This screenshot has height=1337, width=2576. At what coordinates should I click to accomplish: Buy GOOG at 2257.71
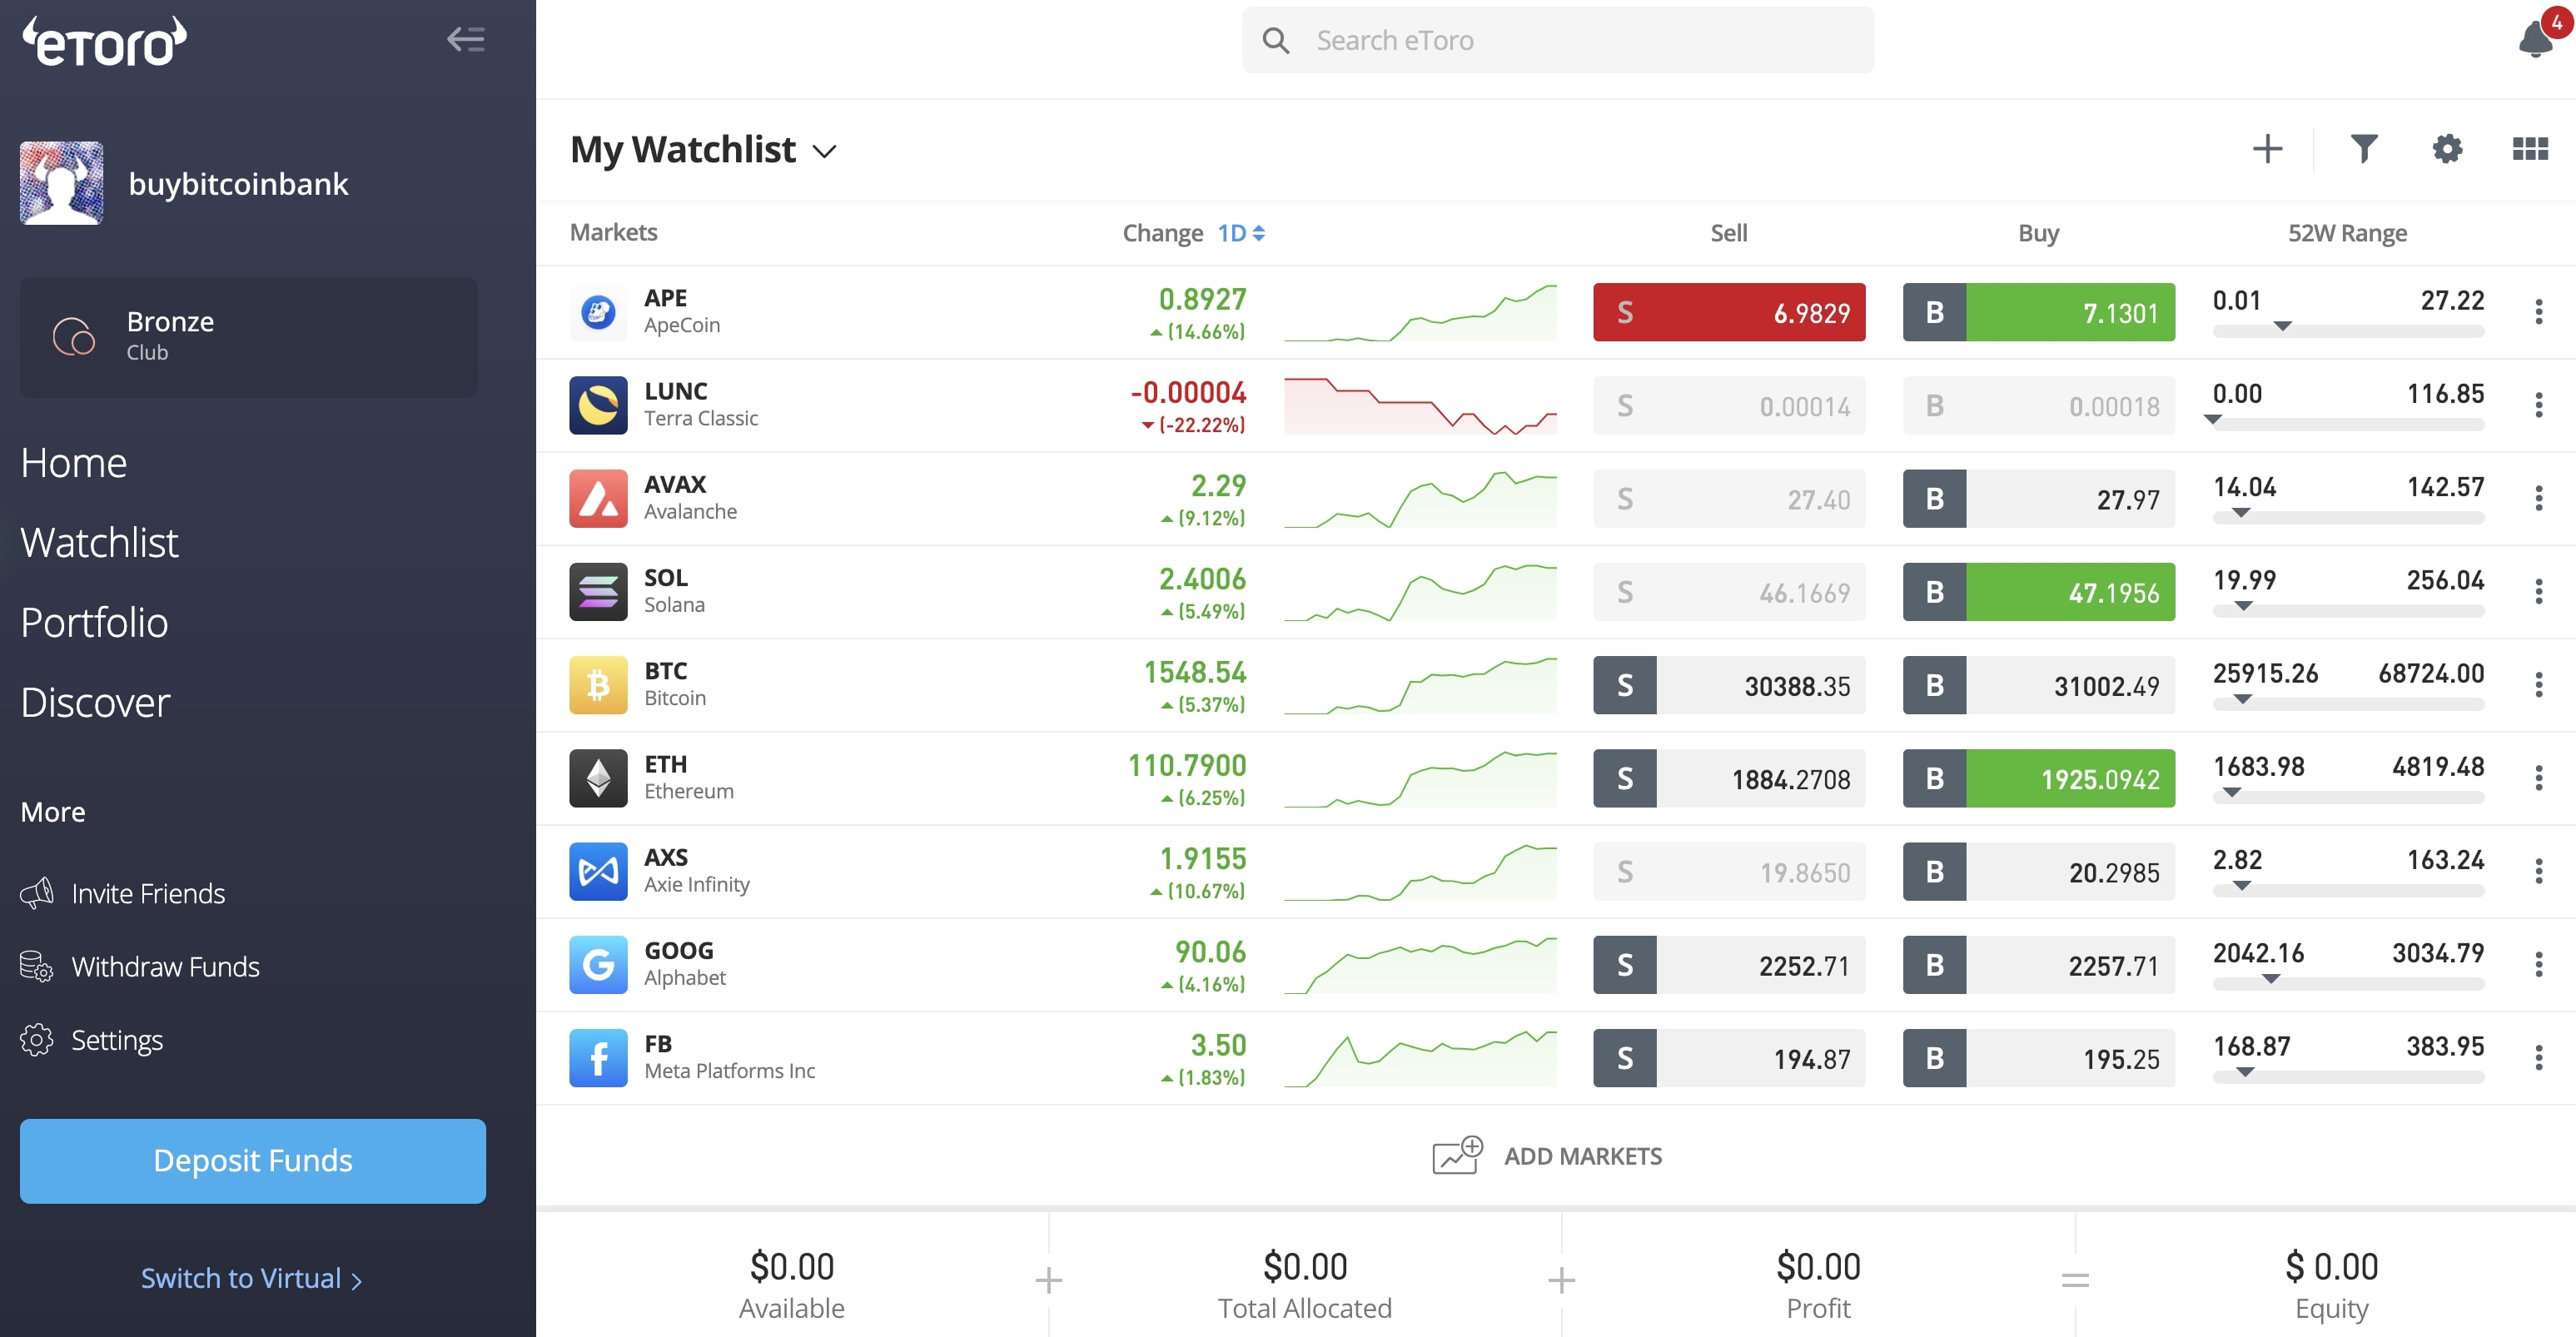coord(2039,965)
